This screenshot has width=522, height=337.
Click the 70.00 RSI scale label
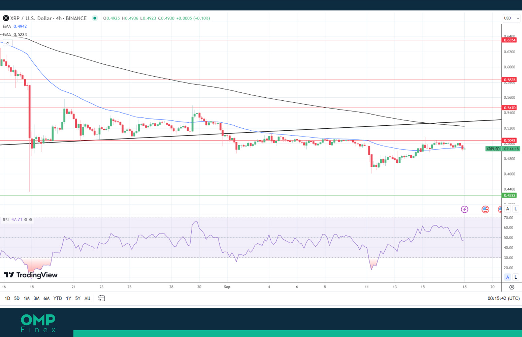[509, 218]
